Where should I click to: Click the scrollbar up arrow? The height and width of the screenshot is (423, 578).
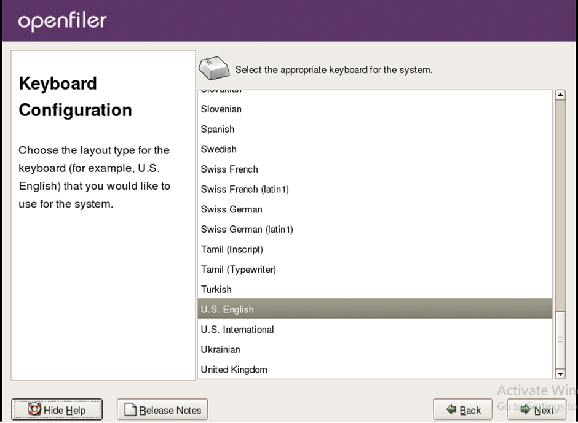pos(560,95)
